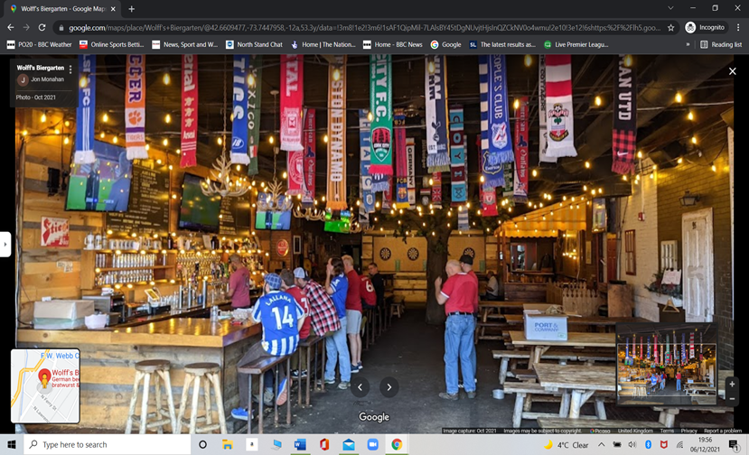The width and height of the screenshot is (749, 455).
Task: Click Report a problem link
Action: click(723, 431)
